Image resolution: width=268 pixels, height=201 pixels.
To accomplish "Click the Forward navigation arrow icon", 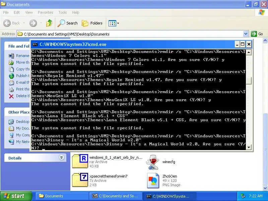I will [x=33, y=23].
